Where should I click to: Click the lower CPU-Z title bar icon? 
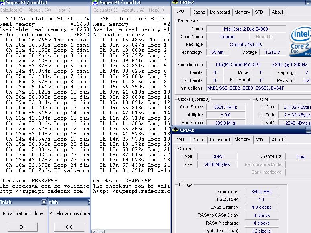175,130
